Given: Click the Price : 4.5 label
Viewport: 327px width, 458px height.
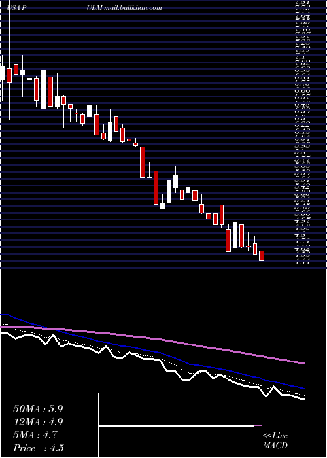Looking at the screenshot, I should coord(38,448).
